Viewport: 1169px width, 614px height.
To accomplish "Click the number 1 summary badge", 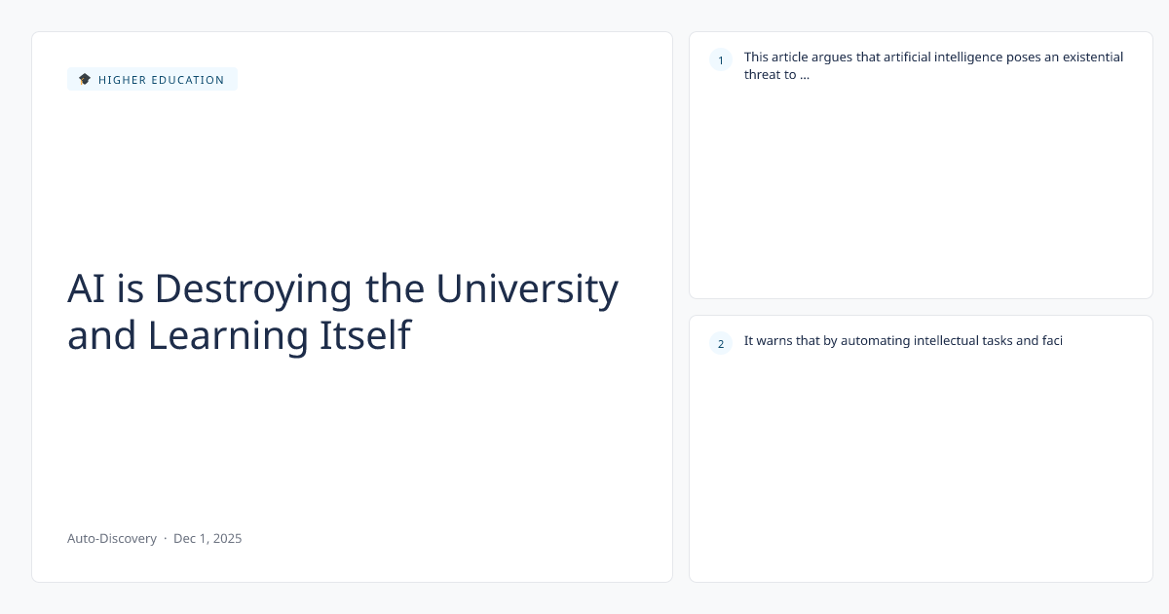I will (721, 60).
